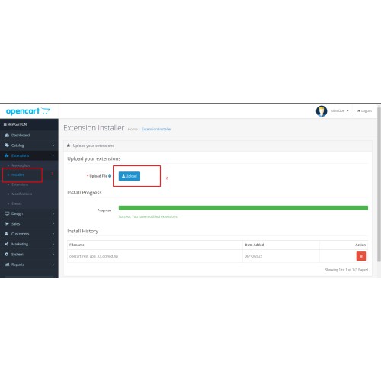Screen dimensions: 381x381
Task: Click the Action column header
Action: coord(360,245)
